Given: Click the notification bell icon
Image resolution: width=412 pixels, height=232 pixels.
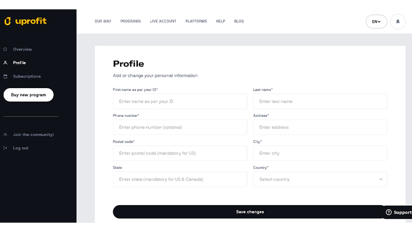Looking at the screenshot, I should tap(398, 22).
